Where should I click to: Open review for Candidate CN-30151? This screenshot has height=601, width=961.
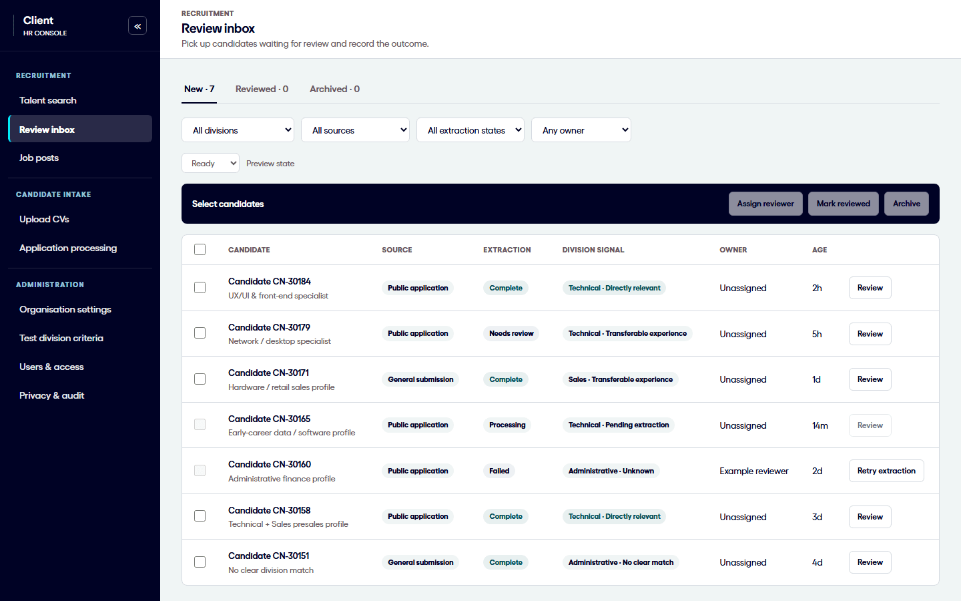[x=870, y=562]
